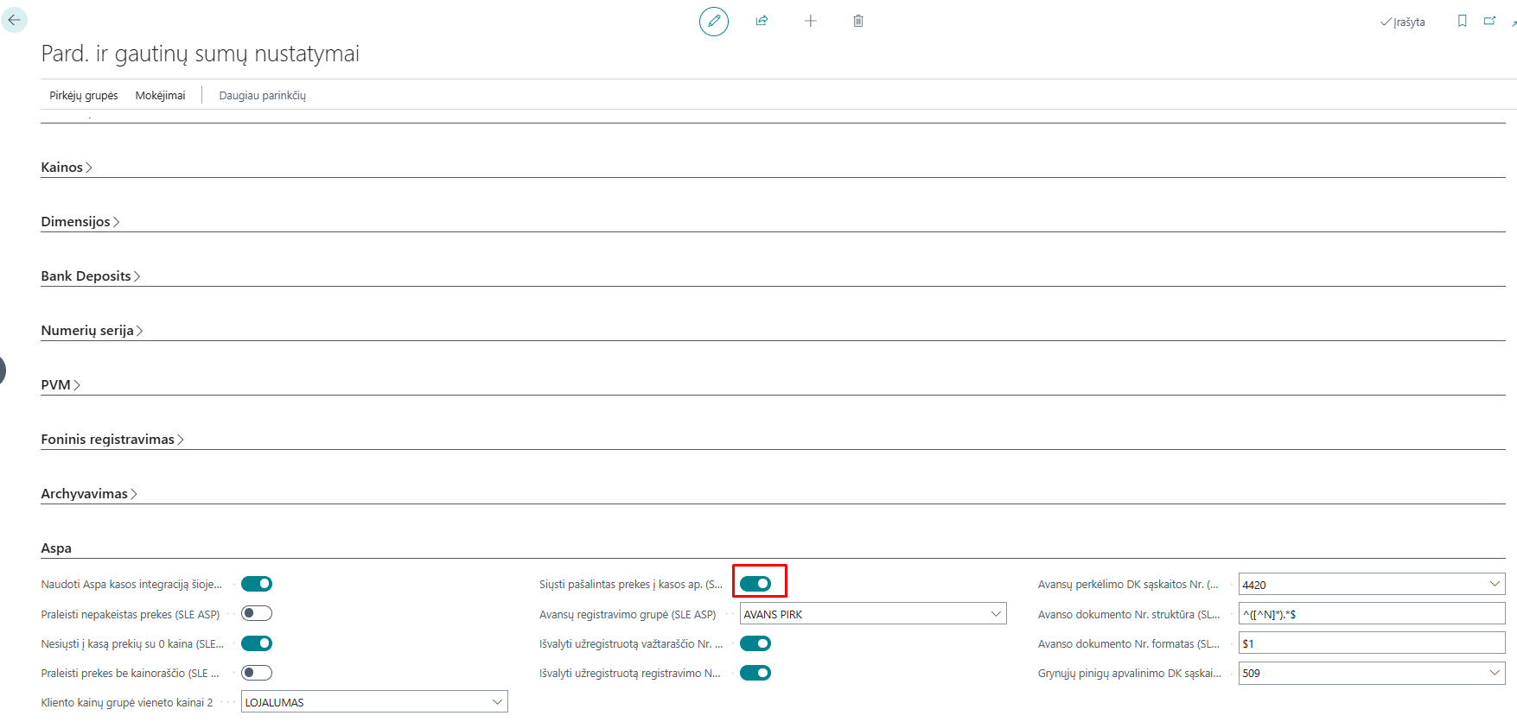1517x722 pixels.
Task: Click the bookmark icon
Action: click(1463, 21)
